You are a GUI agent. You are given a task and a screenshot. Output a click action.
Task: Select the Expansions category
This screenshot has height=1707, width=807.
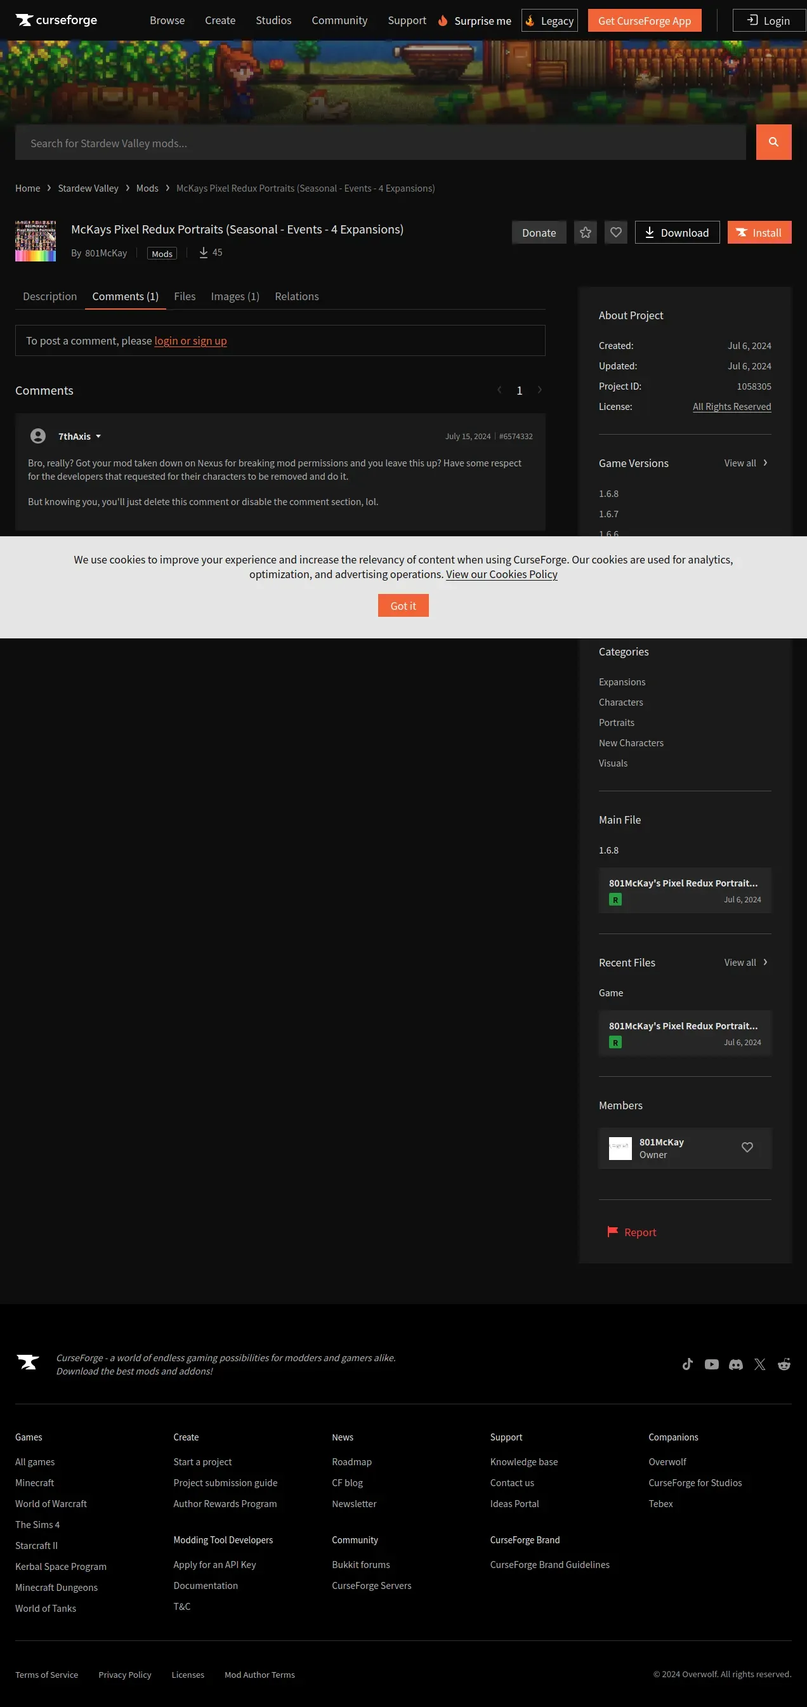click(622, 682)
